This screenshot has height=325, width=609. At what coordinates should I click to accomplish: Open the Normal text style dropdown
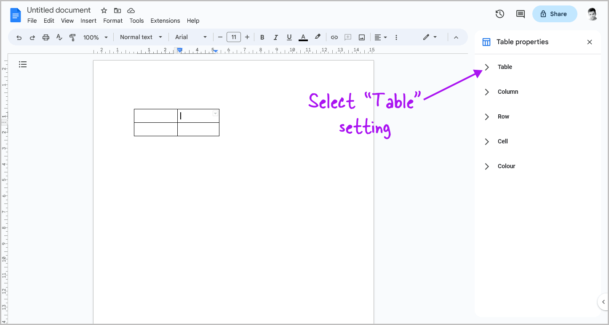pyautogui.click(x=141, y=37)
